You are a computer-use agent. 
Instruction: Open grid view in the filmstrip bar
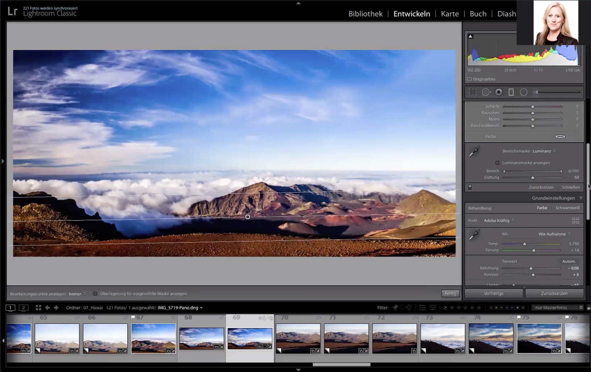[x=38, y=307]
